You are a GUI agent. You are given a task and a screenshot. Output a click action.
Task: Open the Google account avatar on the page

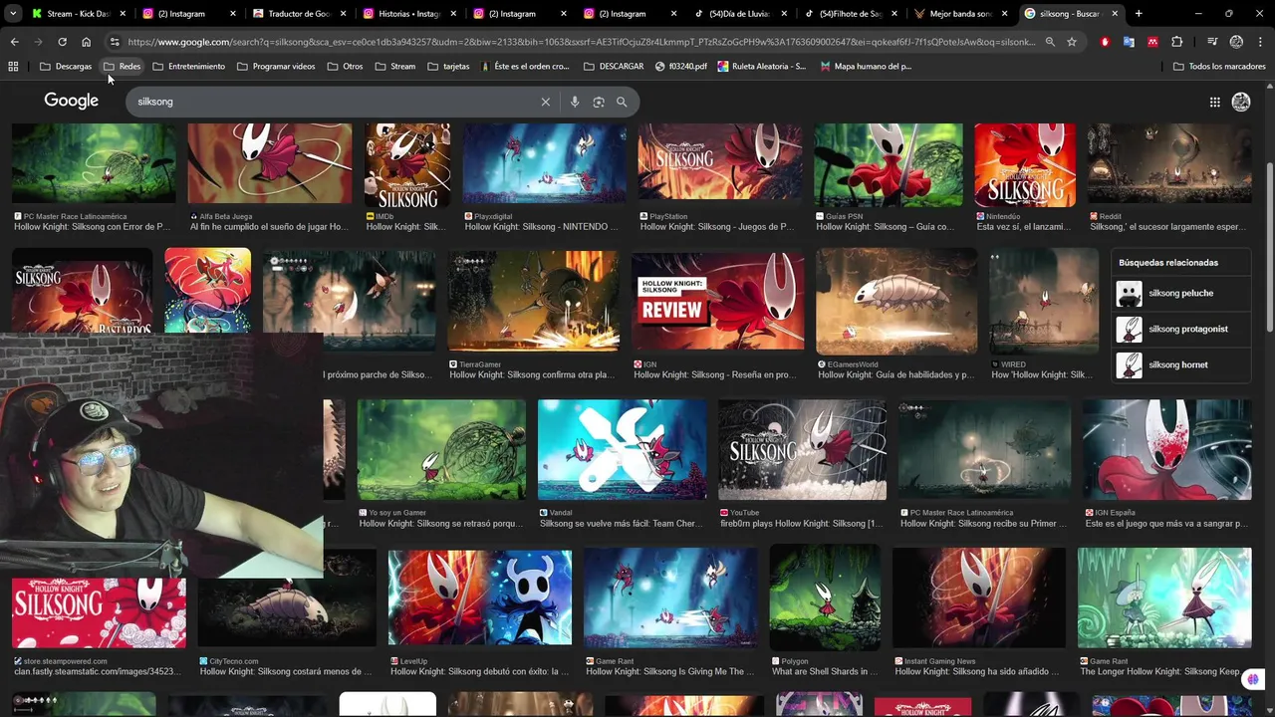click(1241, 102)
